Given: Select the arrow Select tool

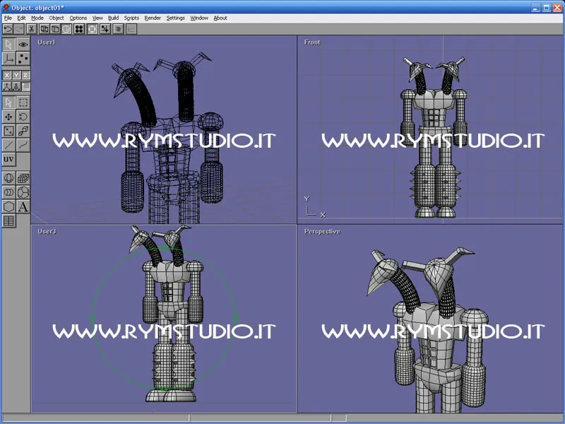Looking at the screenshot, I should (x=8, y=102).
